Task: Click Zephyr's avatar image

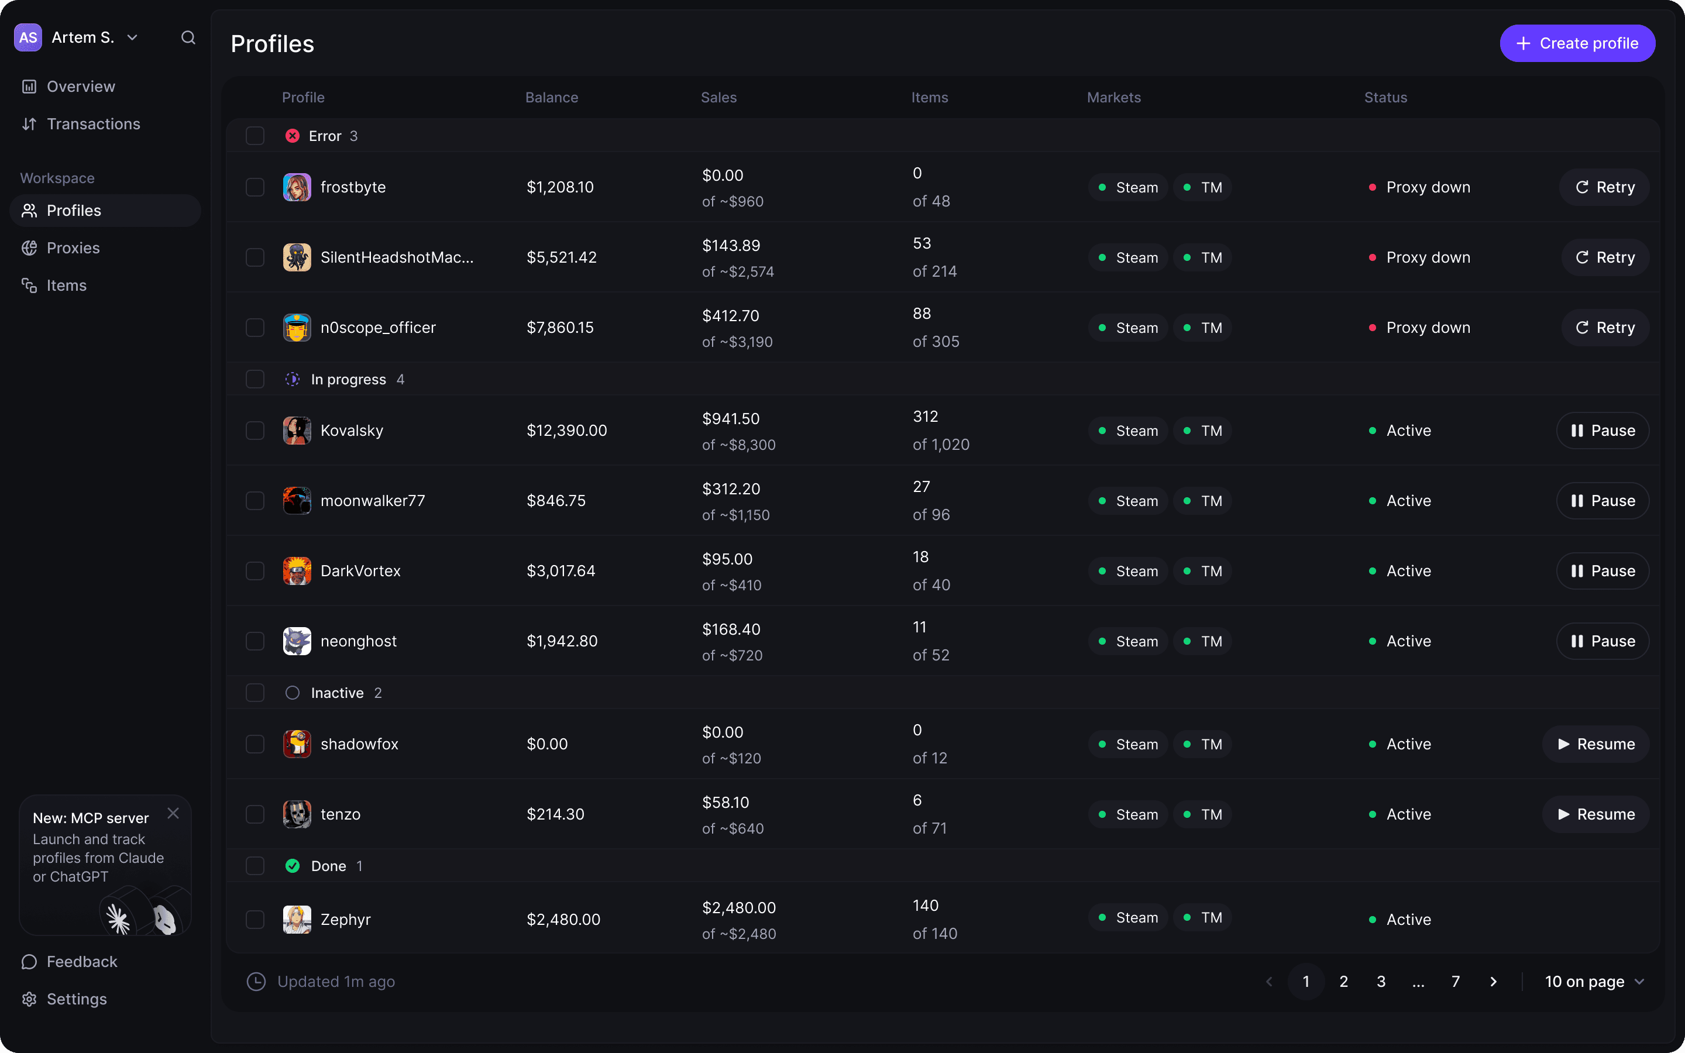Action: coord(297,919)
